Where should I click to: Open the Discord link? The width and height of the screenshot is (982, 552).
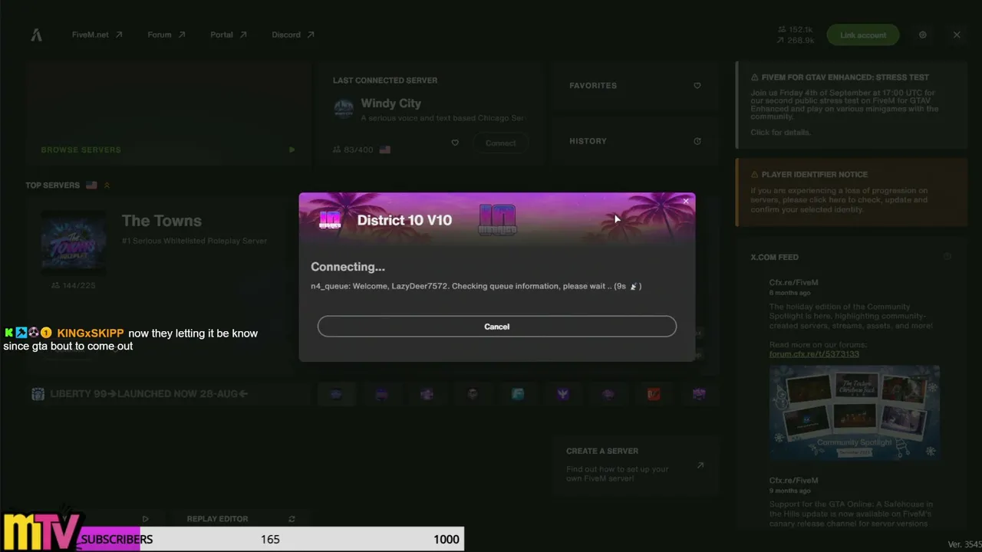point(293,34)
